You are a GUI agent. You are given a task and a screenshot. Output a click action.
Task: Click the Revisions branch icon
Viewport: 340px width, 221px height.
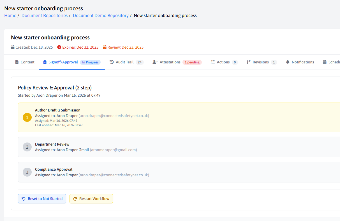[x=248, y=62]
